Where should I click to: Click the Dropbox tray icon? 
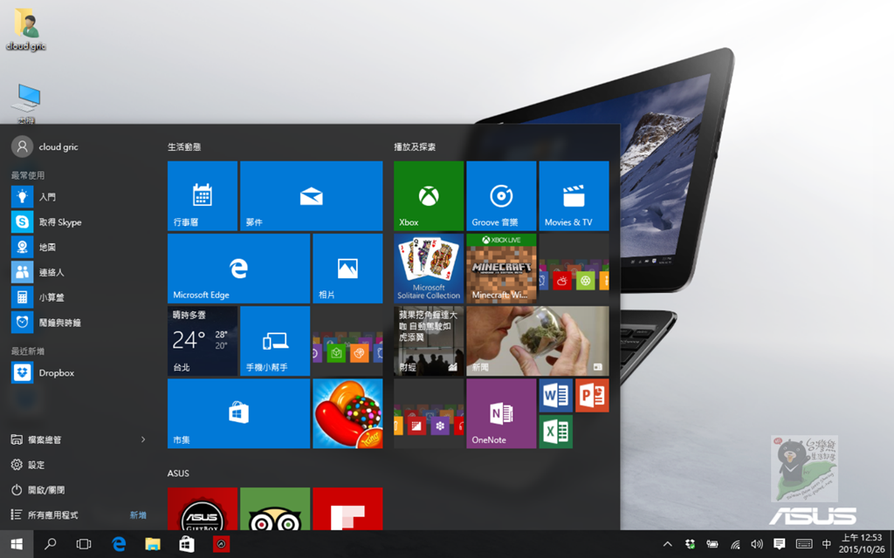691,544
